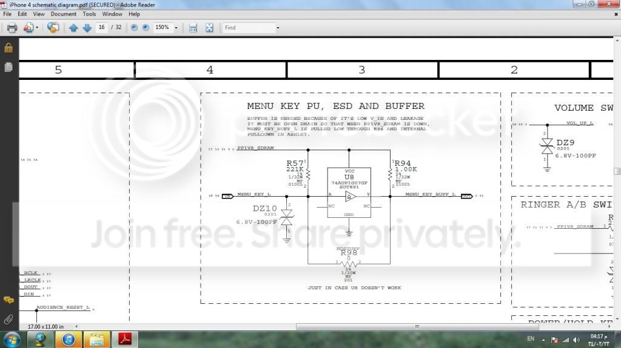Click the Print icon in toolbar
This screenshot has width=621, height=348.
click(11, 28)
